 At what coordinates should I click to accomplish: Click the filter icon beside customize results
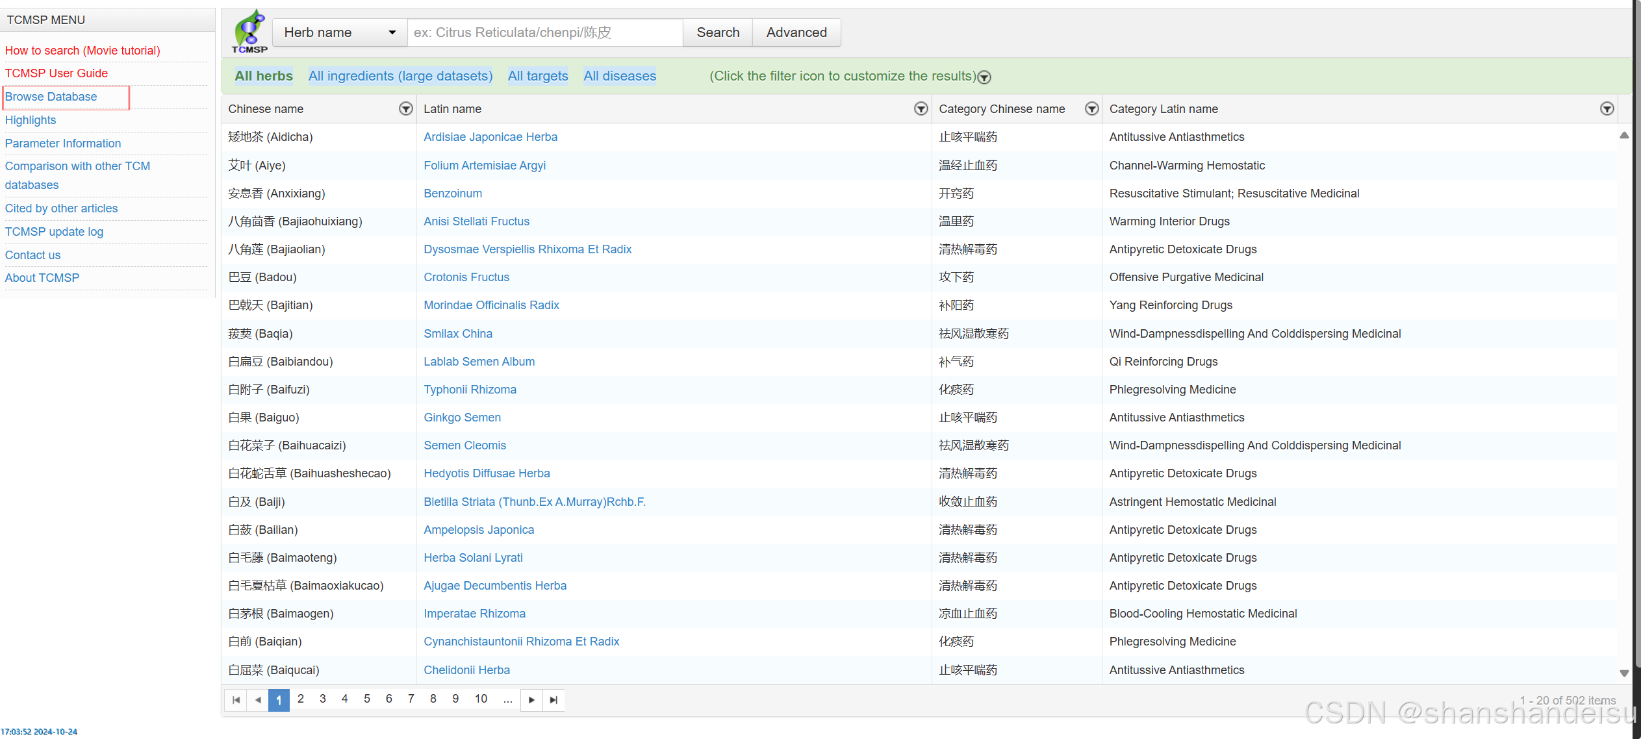click(984, 77)
